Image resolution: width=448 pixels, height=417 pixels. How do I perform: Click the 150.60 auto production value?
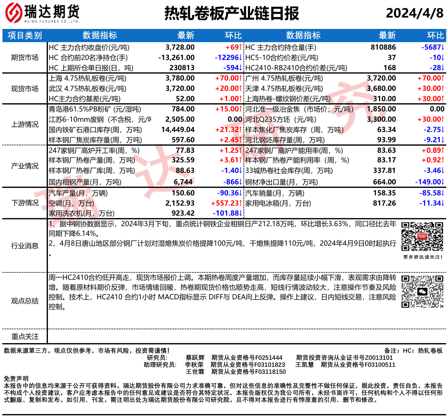(x=183, y=193)
